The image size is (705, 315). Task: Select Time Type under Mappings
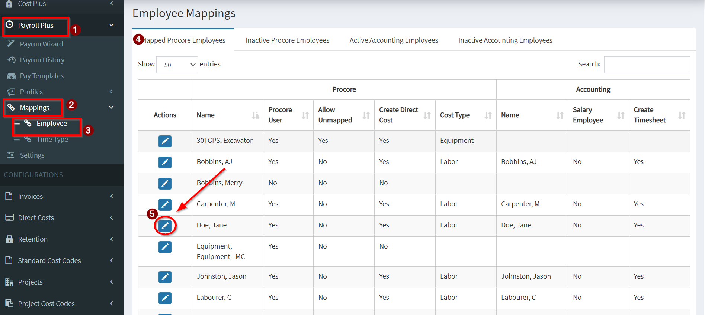pos(52,140)
